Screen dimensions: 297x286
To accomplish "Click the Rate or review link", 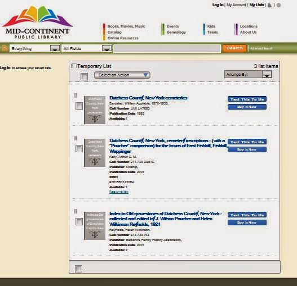I will click(x=119, y=192).
